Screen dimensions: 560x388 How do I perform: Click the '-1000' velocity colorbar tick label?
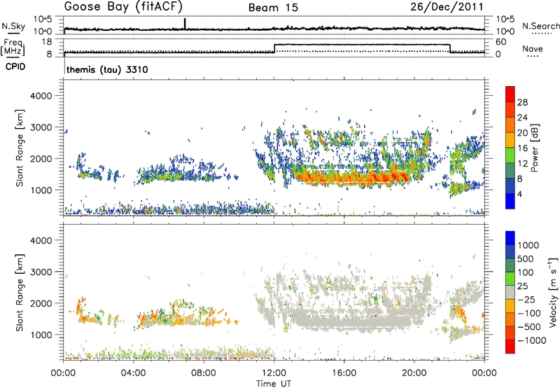531,340
